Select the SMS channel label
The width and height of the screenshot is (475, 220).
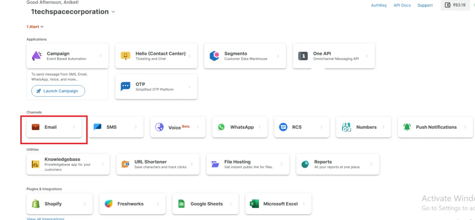111,127
